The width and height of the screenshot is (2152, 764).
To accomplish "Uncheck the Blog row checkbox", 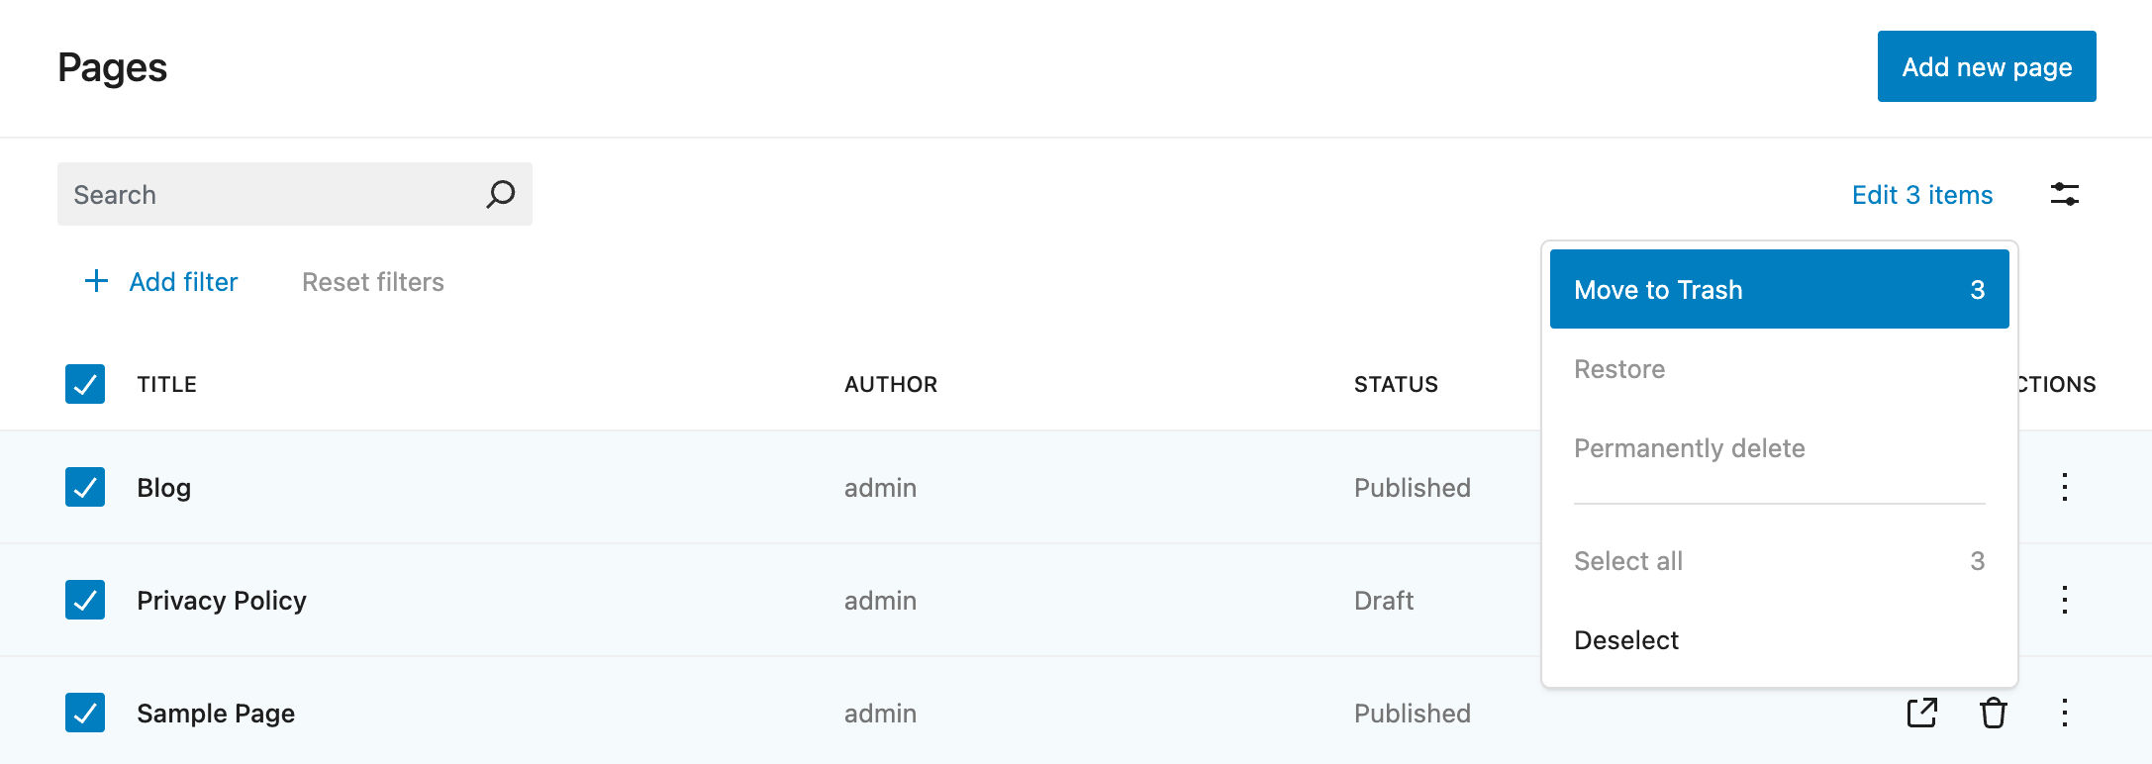I will tap(85, 487).
